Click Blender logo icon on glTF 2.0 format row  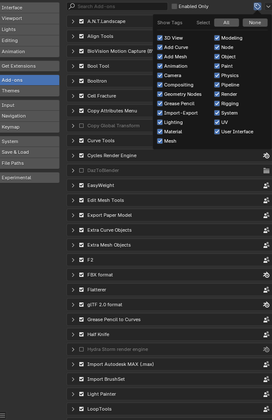266,305
